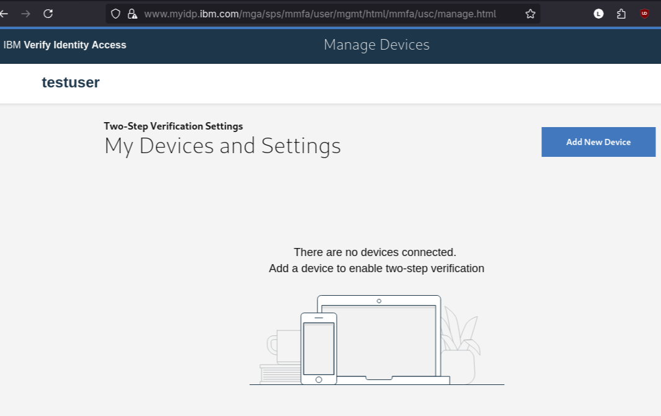Click the no devices connected message
This screenshot has height=416, width=661.
click(x=376, y=252)
